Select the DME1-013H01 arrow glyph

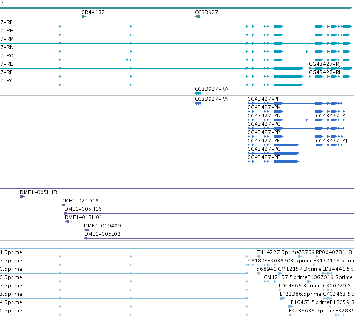[x=67, y=222]
